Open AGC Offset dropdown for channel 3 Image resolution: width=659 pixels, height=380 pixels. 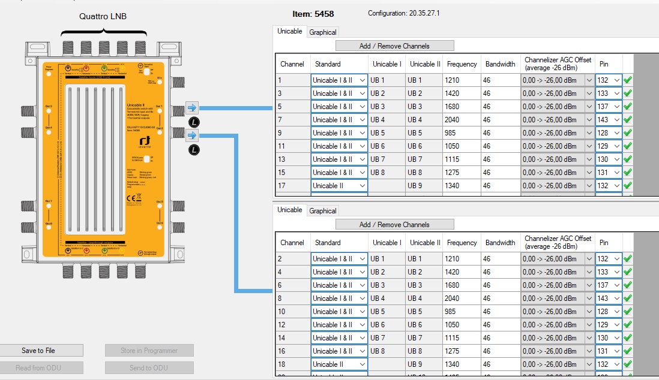(588, 94)
